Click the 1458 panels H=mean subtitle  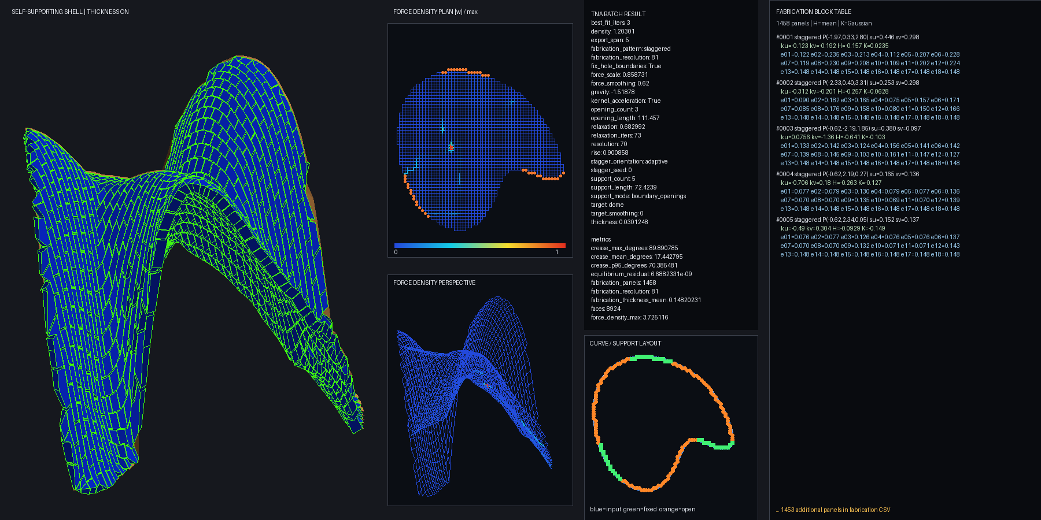click(824, 23)
